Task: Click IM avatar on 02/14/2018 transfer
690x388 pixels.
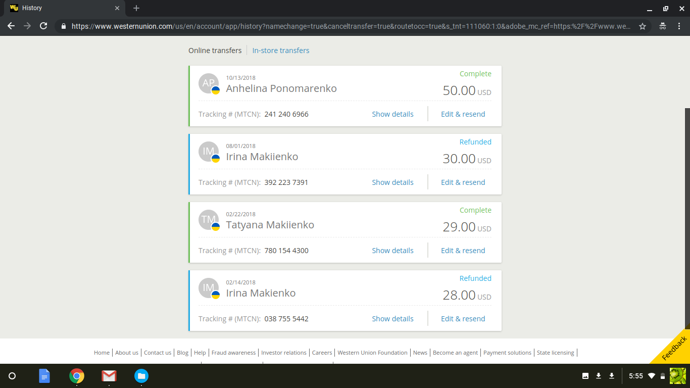Action: [209, 288]
